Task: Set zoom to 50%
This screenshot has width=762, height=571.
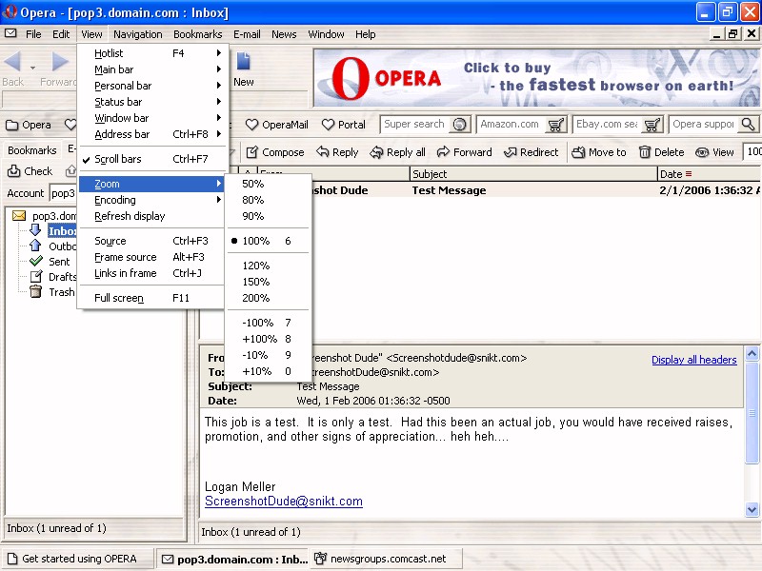Action: 268,184
